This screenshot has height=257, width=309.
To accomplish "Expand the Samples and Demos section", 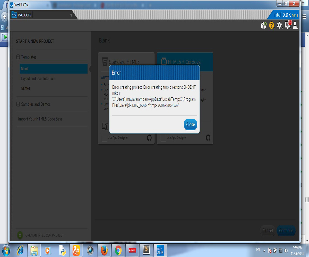I will click(18, 104).
